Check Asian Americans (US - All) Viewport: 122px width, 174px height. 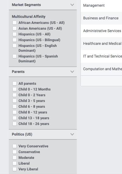click(x=15, y=28)
